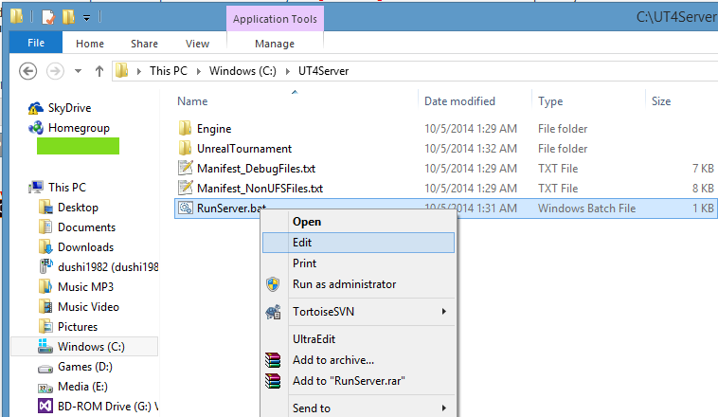Open Music Video in the navigation pane

click(x=88, y=307)
